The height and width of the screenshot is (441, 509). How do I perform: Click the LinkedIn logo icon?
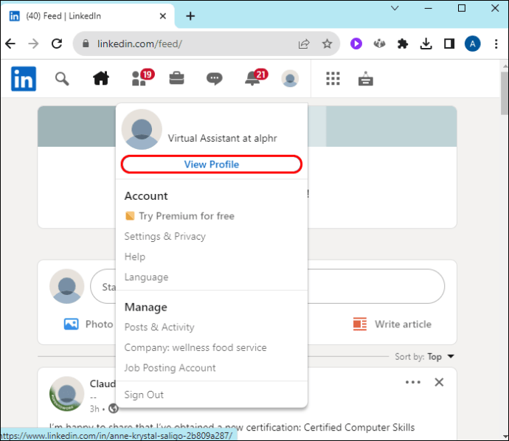pos(24,79)
